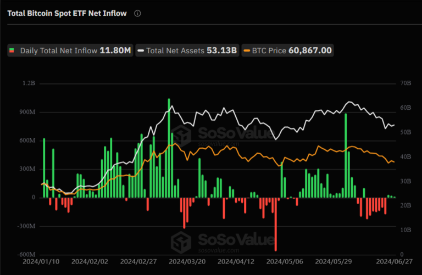Click the tall green bar in early June

pyautogui.click(x=346, y=156)
